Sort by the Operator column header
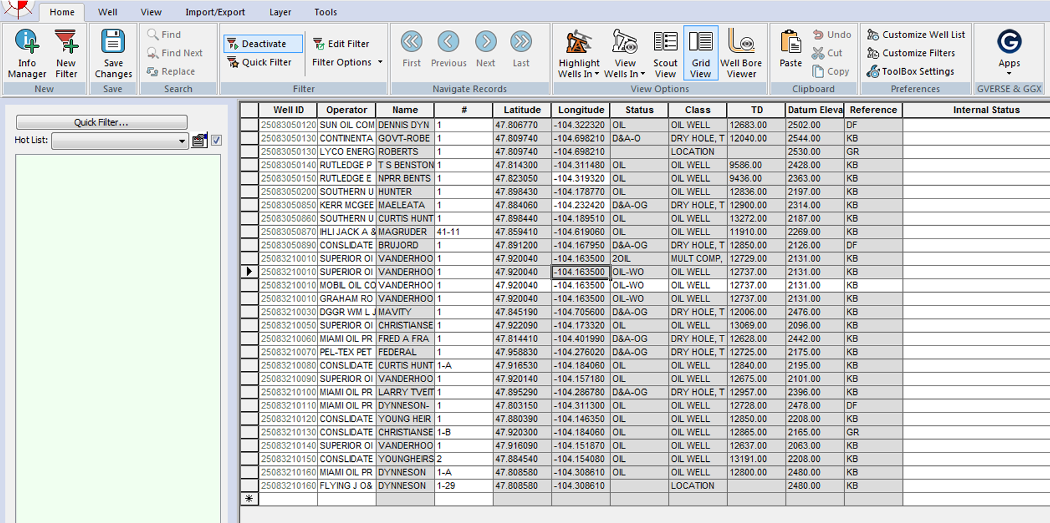The width and height of the screenshot is (1050, 523). [x=346, y=110]
